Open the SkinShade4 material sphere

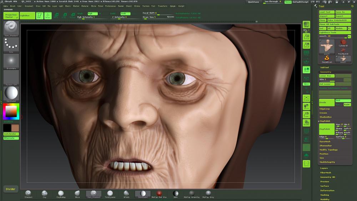pyautogui.click(x=11, y=94)
